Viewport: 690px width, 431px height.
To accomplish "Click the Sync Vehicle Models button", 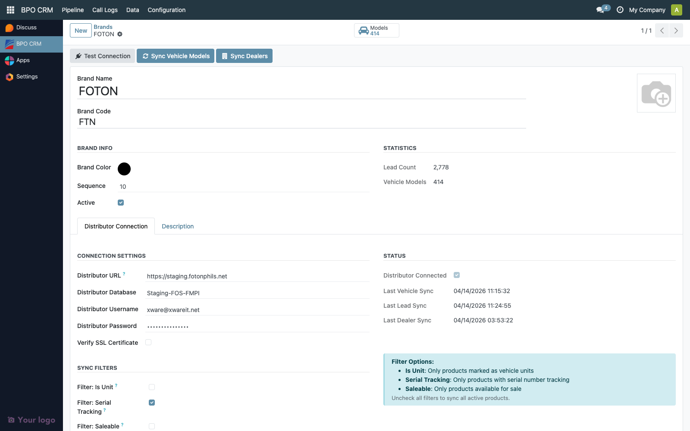I will (x=175, y=56).
